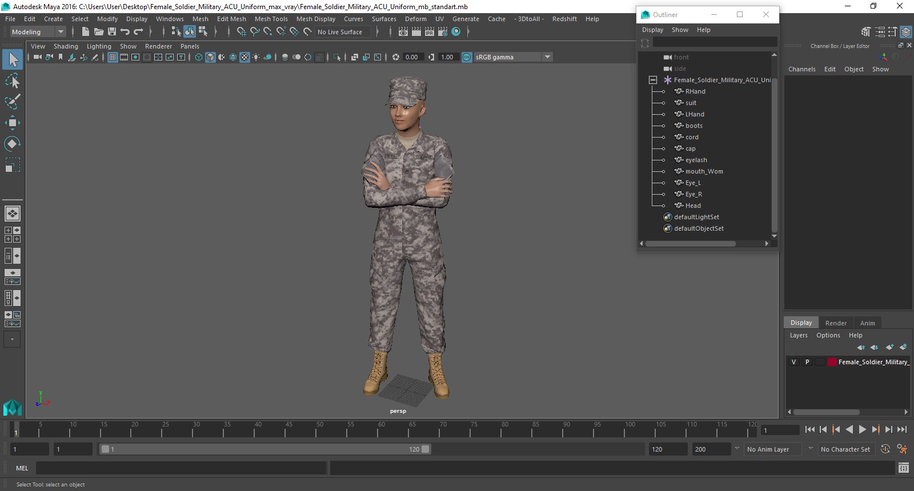This screenshot has width=914, height=491.
Task: Toggle use all lights bulb icon
Action: 256,57
